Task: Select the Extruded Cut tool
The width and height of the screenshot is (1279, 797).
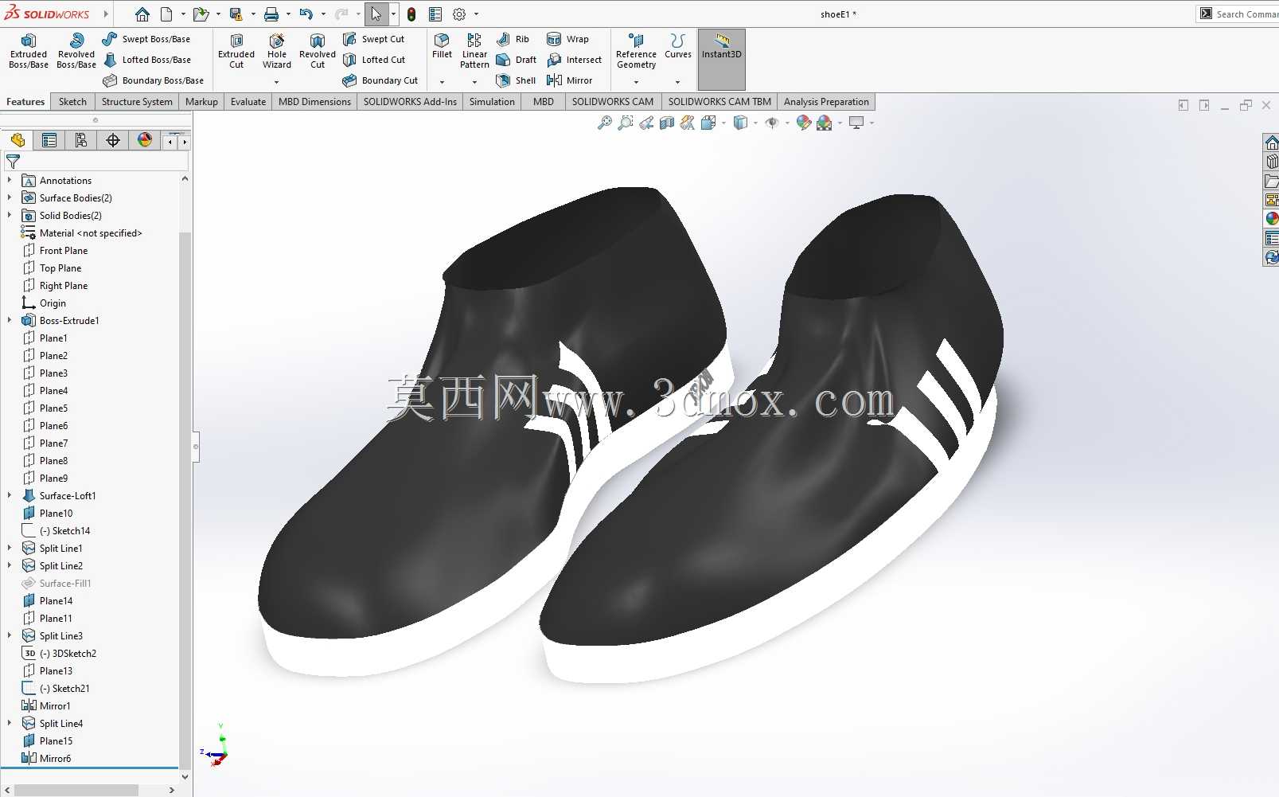Action: coord(236,52)
